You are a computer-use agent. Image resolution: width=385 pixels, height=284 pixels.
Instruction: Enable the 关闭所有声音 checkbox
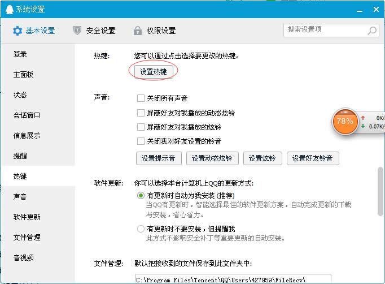click(x=141, y=98)
